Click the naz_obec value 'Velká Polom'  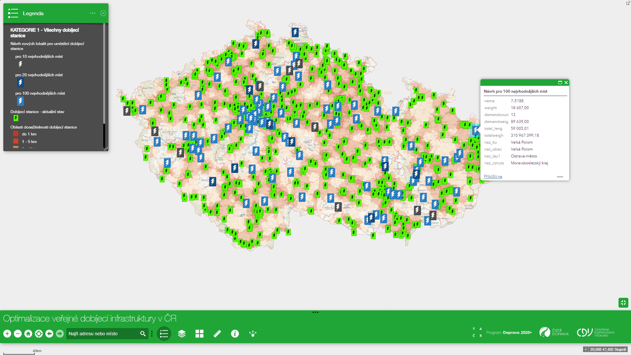[522, 149]
